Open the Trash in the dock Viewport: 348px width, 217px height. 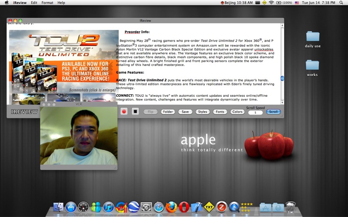(291, 207)
